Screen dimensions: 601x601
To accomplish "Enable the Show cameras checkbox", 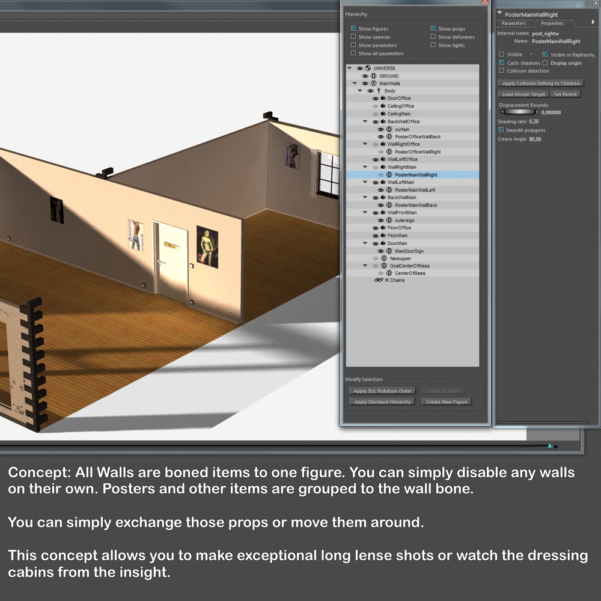I will click(x=353, y=37).
